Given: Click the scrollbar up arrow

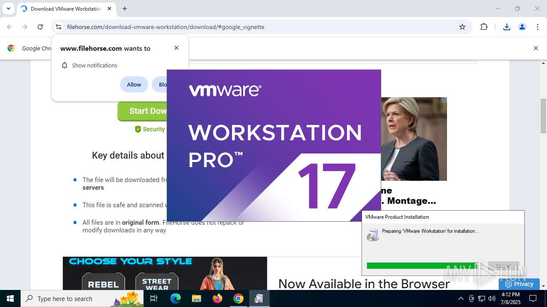Looking at the screenshot, I should click(544, 64).
